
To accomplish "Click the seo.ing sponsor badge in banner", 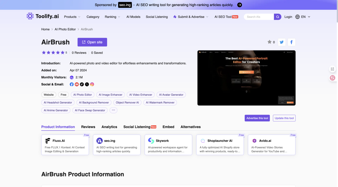I will point(125,5).
